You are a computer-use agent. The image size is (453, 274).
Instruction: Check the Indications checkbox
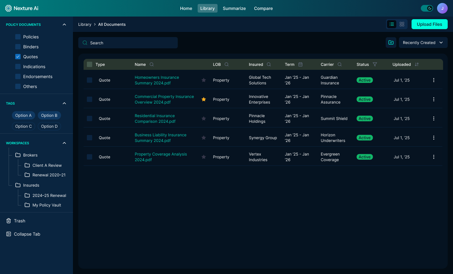pyautogui.click(x=18, y=67)
